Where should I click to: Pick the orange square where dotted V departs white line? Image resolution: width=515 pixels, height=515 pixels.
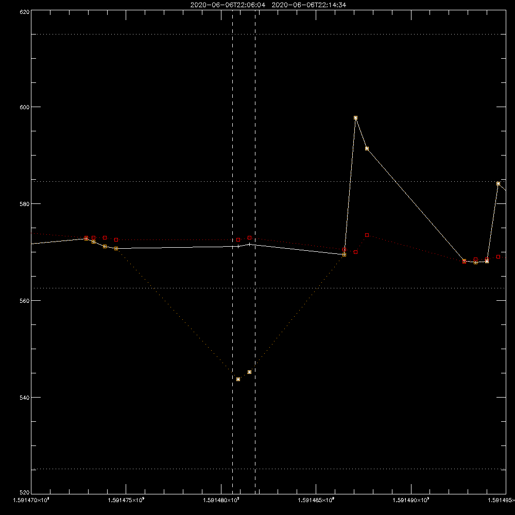[x=116, y=249]
